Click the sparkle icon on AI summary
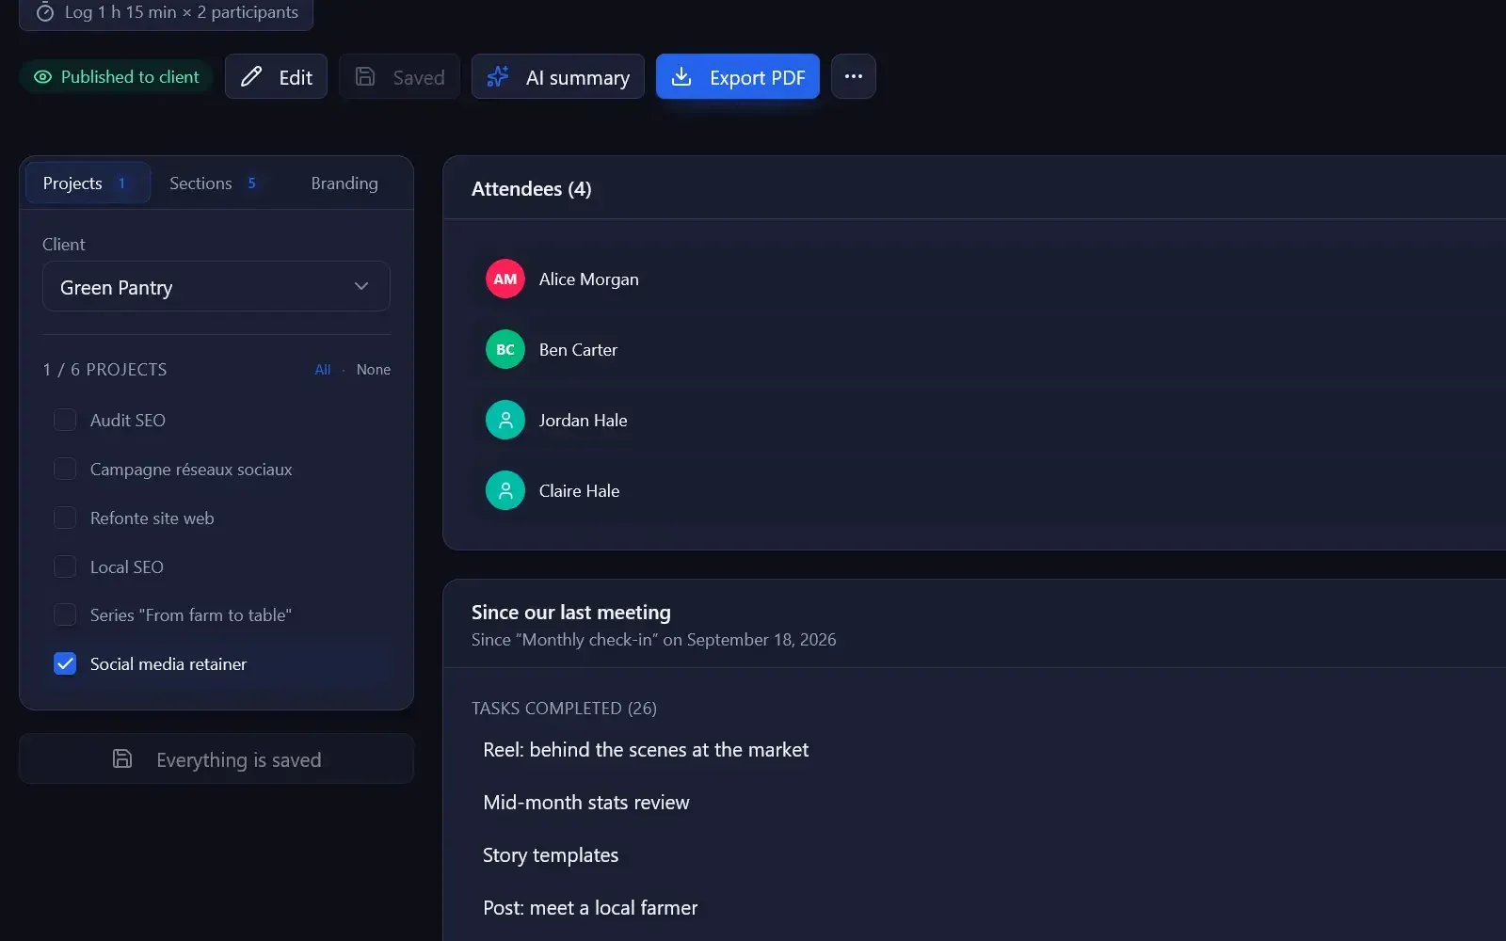 click(498, 77)
